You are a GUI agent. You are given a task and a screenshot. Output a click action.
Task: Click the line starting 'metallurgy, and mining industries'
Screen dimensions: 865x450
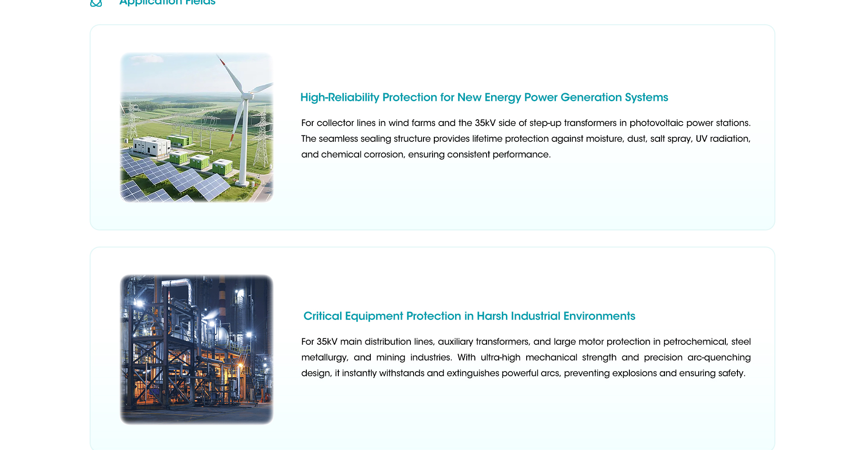coord(525,357)
